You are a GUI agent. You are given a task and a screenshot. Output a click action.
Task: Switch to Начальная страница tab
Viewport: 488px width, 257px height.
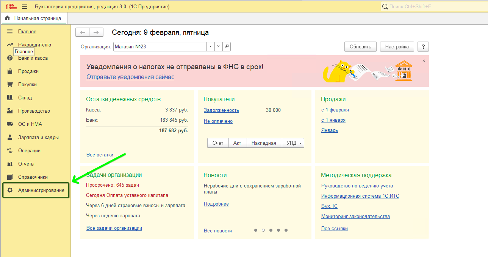(34, 18)
